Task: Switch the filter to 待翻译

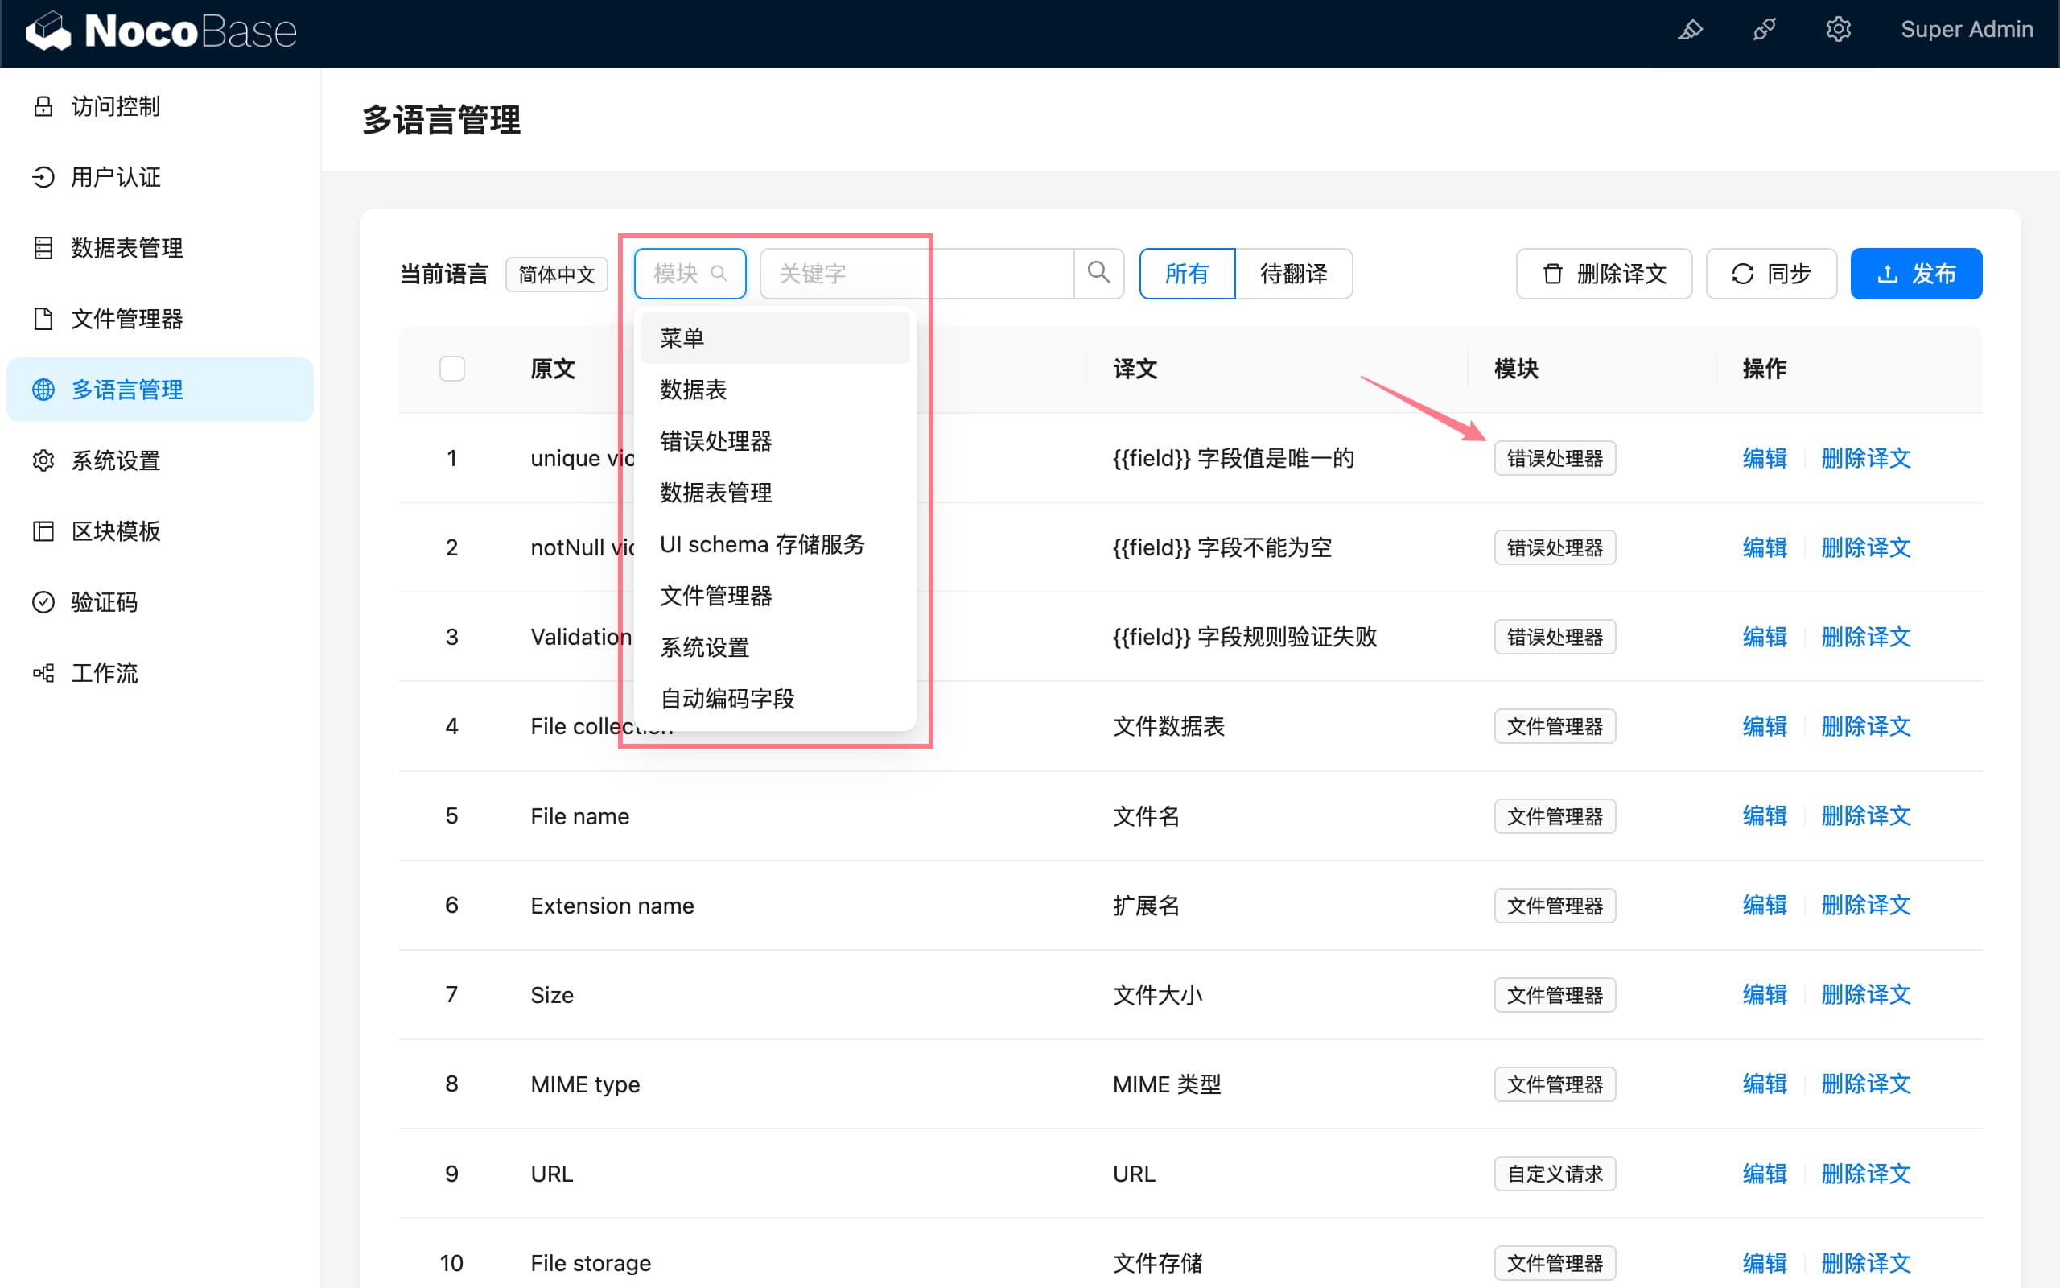Action: pyautogui.click(x=1293, y=274)
